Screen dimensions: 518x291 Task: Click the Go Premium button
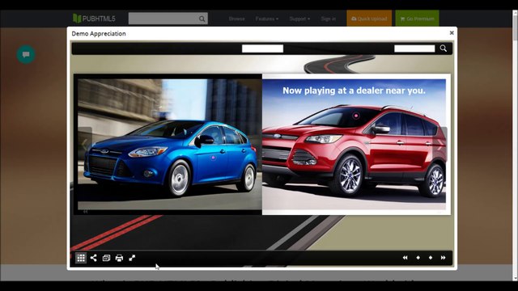(418, 19)
